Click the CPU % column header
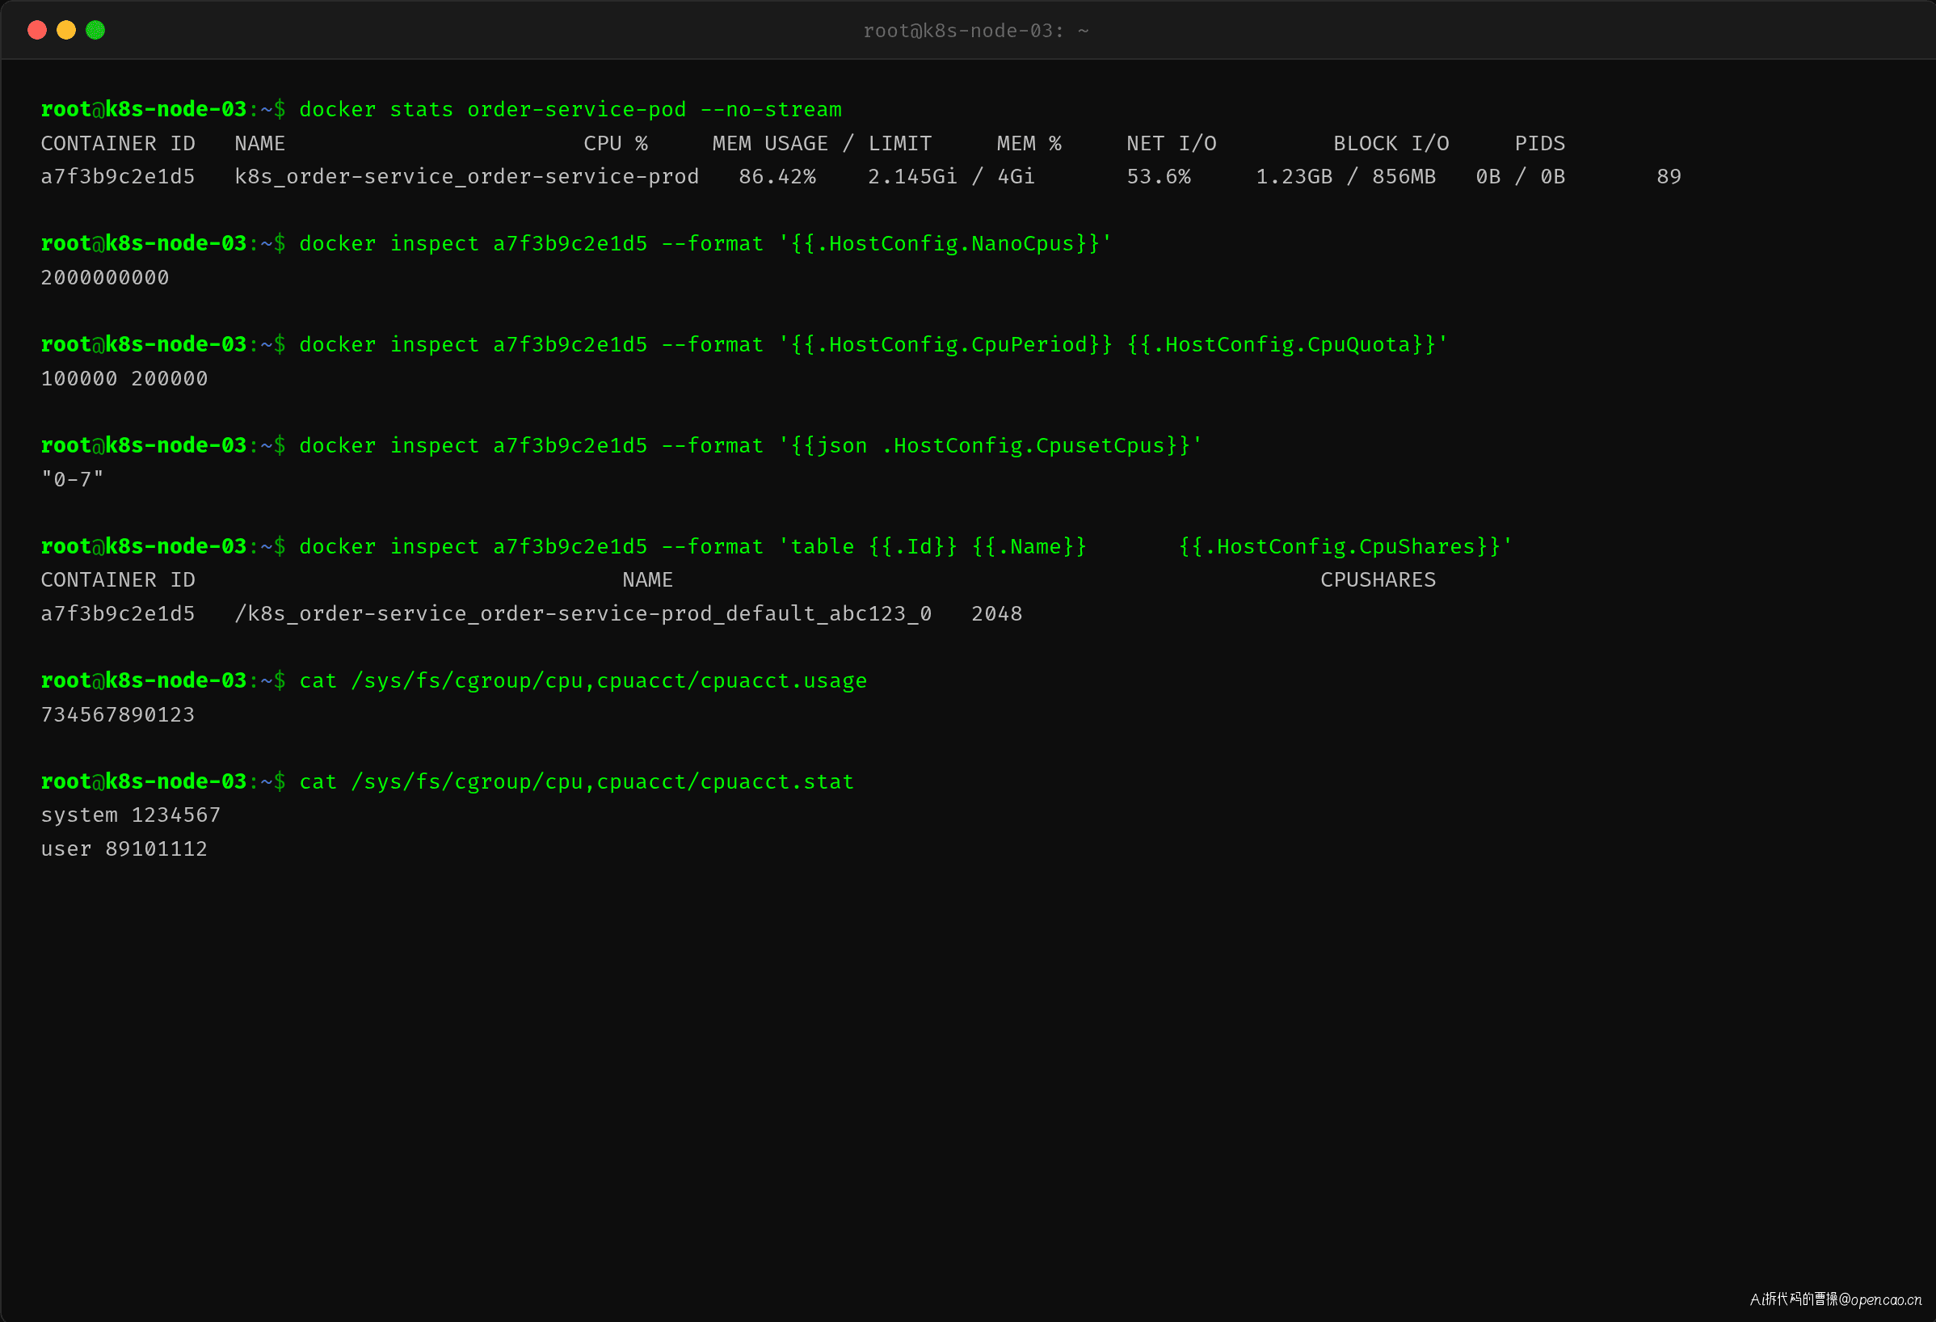Viewport: 1936px width, 1322px height. [x=616, y=143]
